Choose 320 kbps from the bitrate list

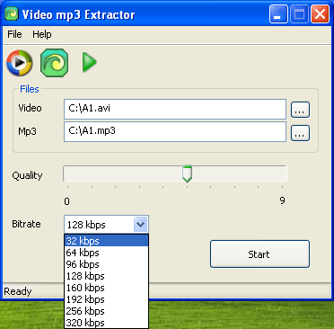106,323
